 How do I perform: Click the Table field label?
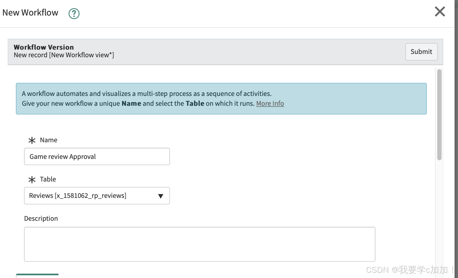(x=48, y=179)
